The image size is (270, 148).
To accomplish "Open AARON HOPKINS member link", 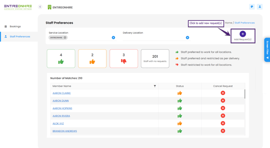I will 62,108.
